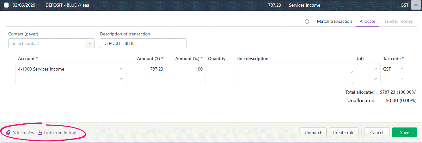Click the info icon beside Match transaction

click(307, 22)
